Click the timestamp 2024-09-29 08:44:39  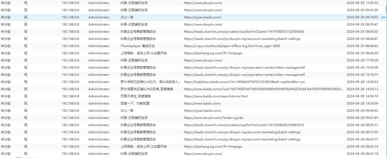click(362, 53)
